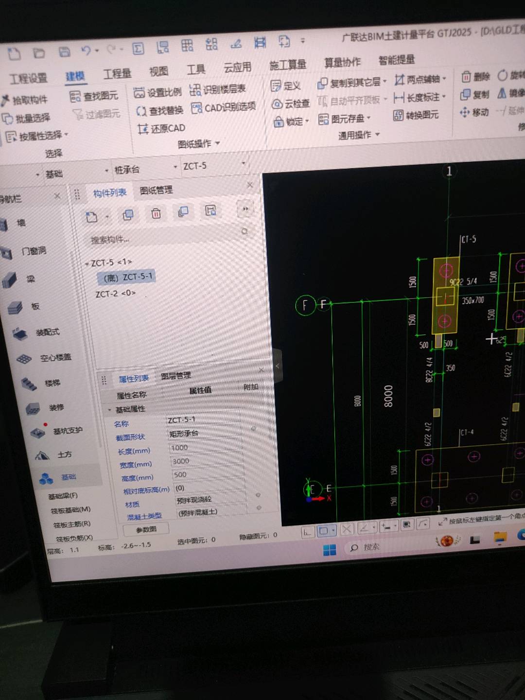Screen dimensions: 525x700
Task: Open CAD识别选项
Action: [224, 107]
